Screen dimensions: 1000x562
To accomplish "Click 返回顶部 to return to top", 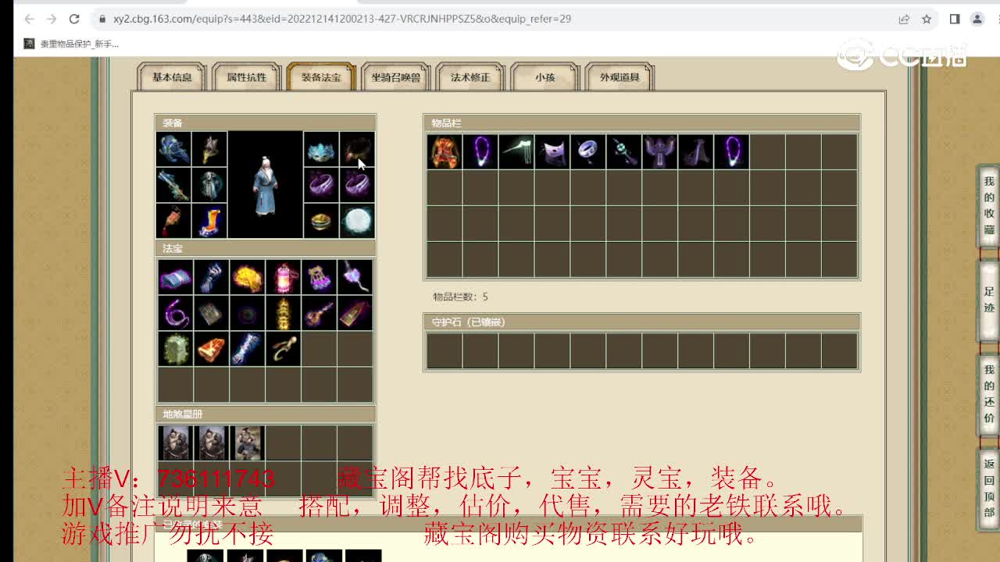I will click(989, 488).
